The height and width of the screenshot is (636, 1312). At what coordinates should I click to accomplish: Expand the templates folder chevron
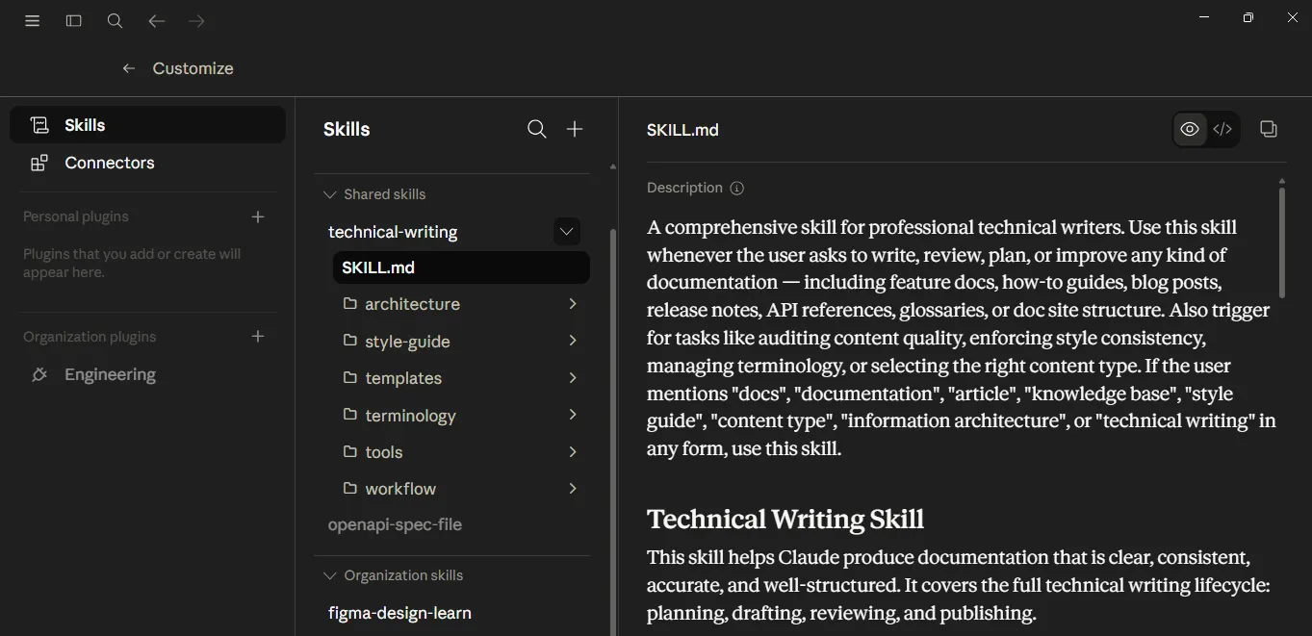coord(573,378)
